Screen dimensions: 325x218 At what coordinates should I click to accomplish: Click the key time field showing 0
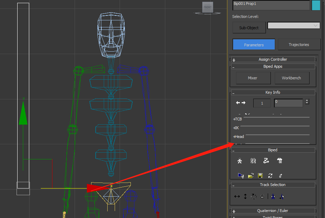288,103
